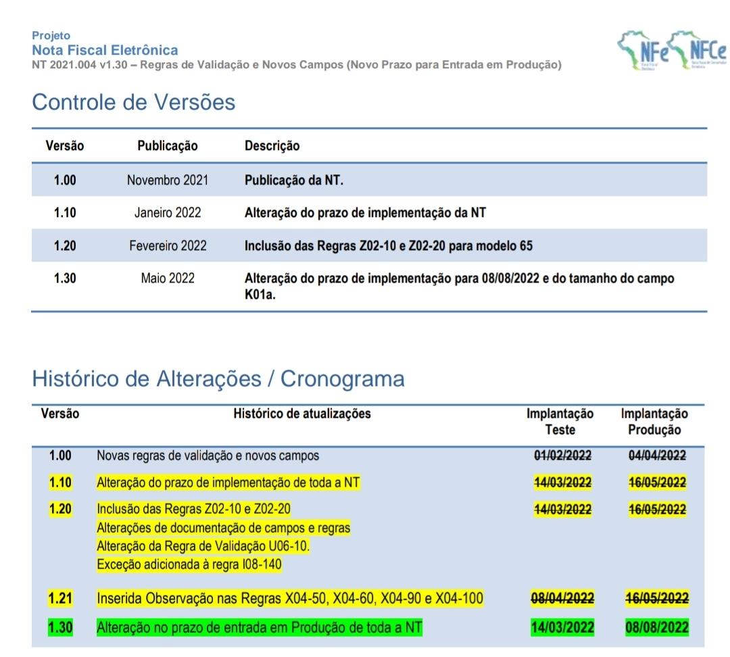
Task: Select "Exceção adicionada à regra I08-140"
Action: coord(189,564)
